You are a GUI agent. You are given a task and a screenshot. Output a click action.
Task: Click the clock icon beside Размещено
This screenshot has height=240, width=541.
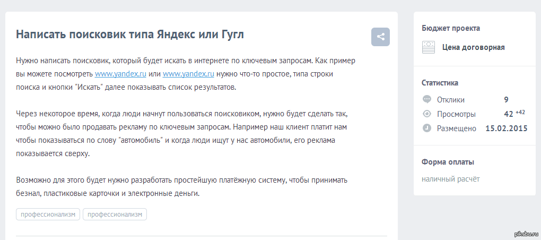point(427,128)
